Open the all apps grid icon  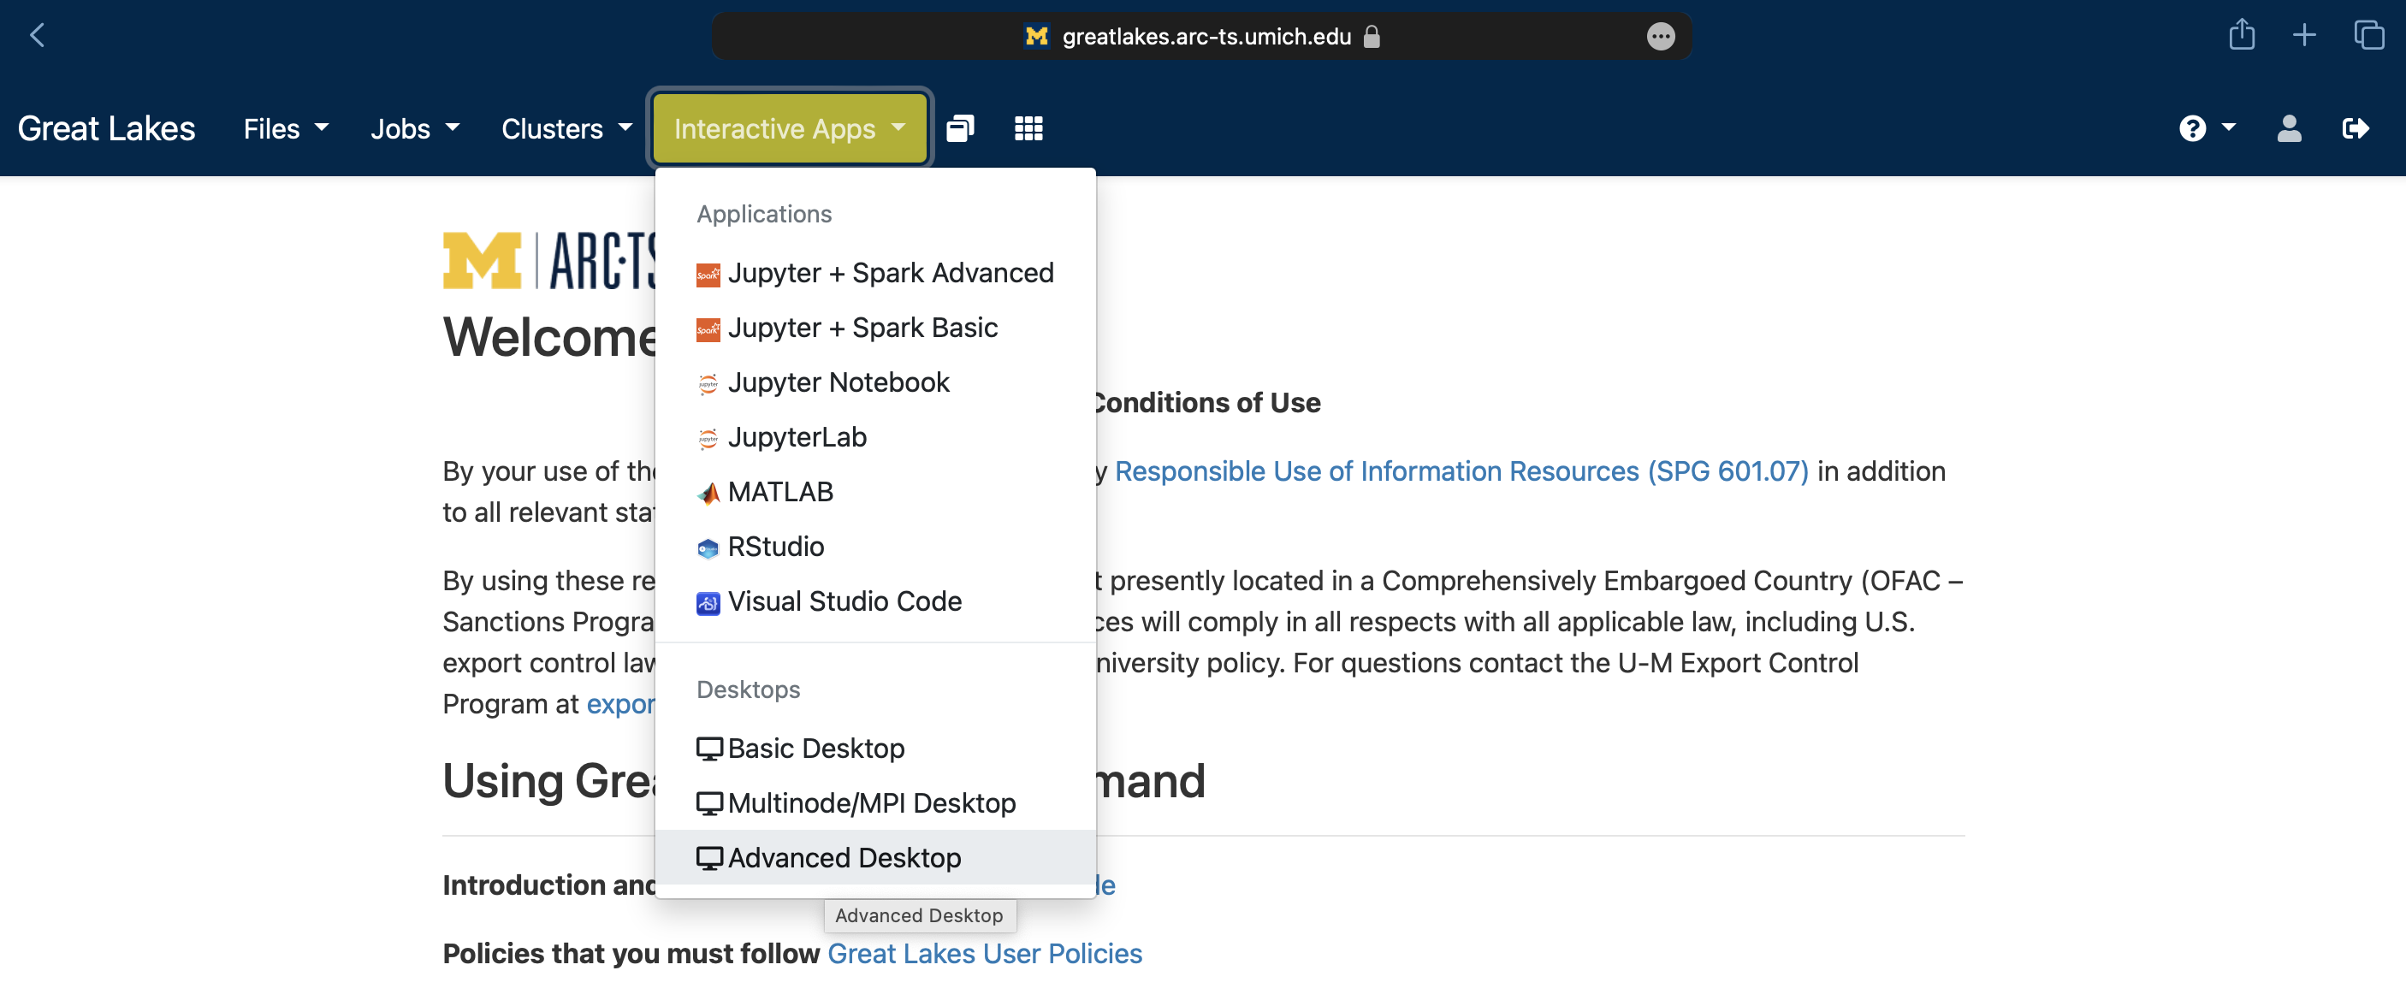coord(1028,128)
